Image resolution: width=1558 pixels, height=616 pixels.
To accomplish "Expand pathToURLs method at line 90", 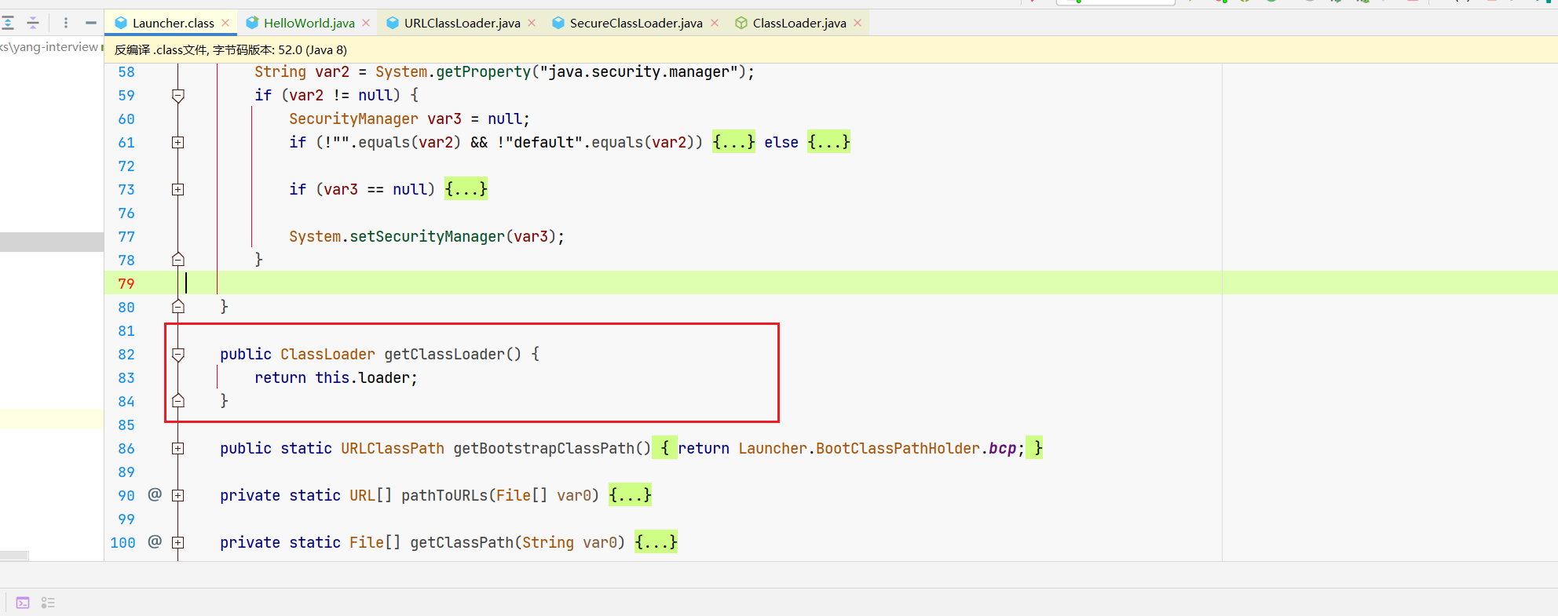I will [x=178, y=495].
